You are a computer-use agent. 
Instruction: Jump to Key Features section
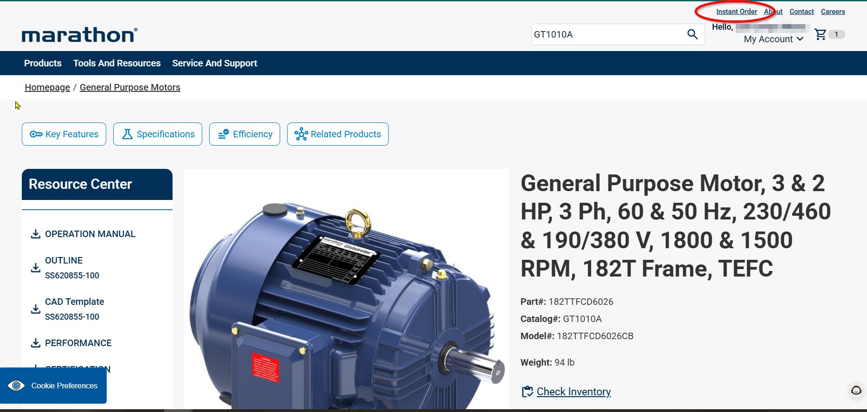pos(64,134)
